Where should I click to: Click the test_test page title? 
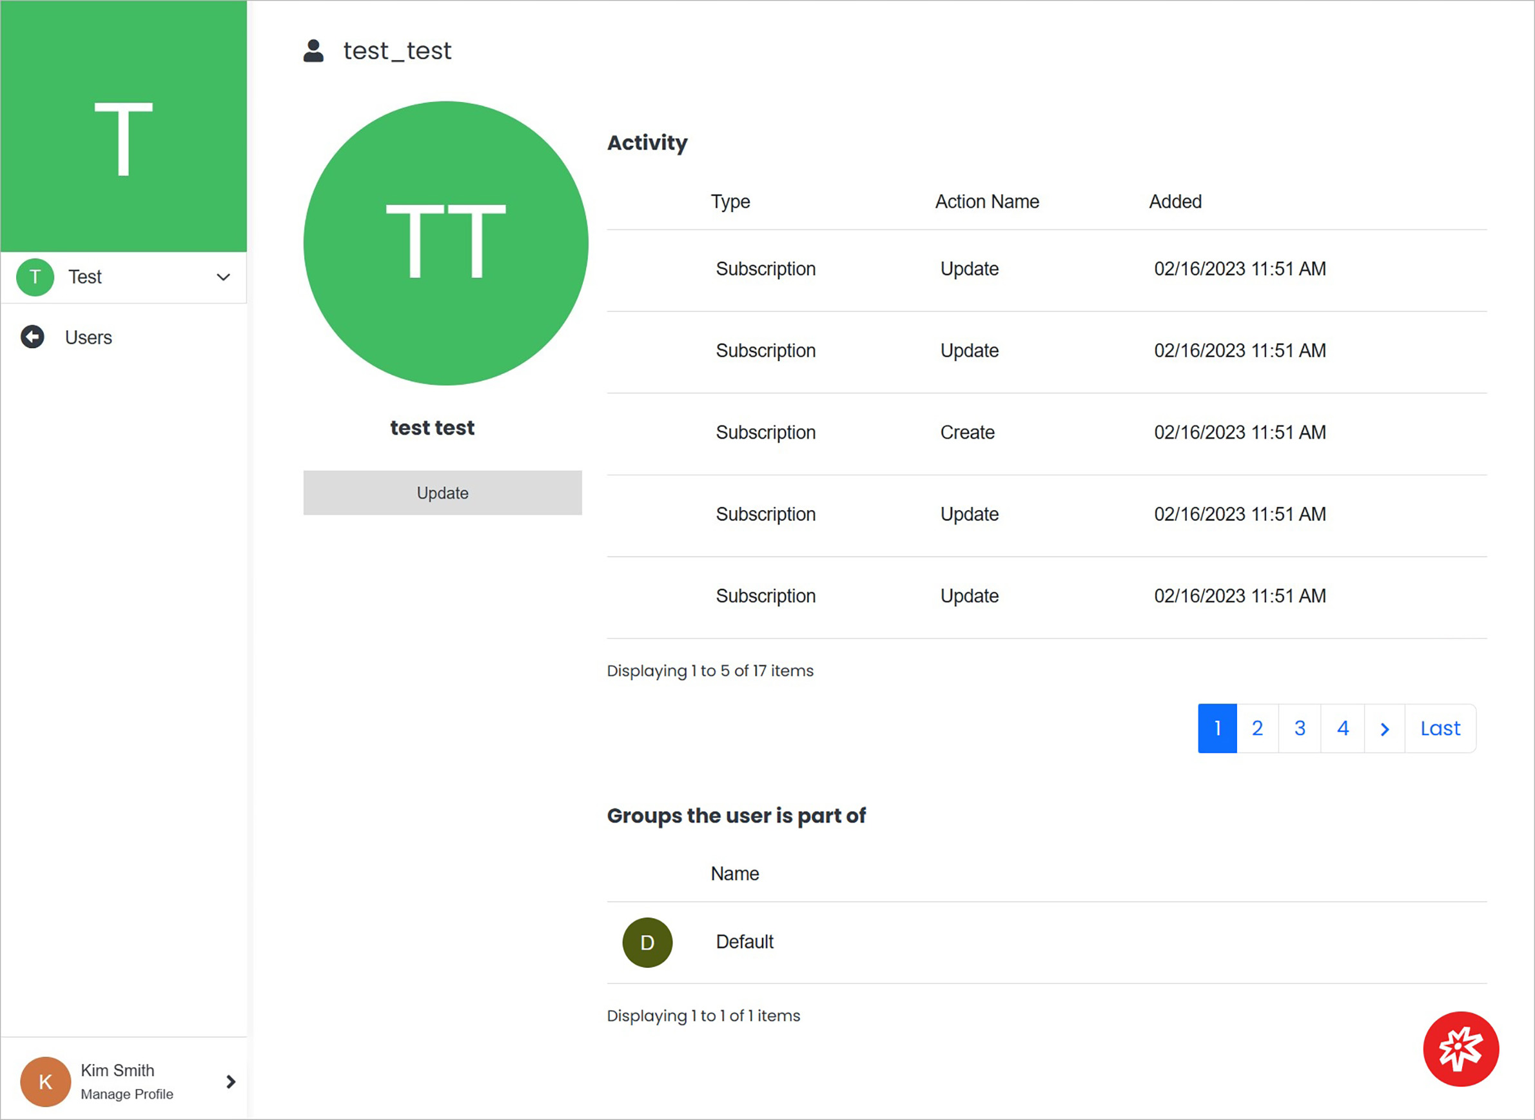click(397, 51)
